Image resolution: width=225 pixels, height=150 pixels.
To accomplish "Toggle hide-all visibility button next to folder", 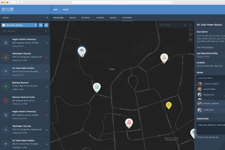I will pyautogui.click(x=46, y=25).
